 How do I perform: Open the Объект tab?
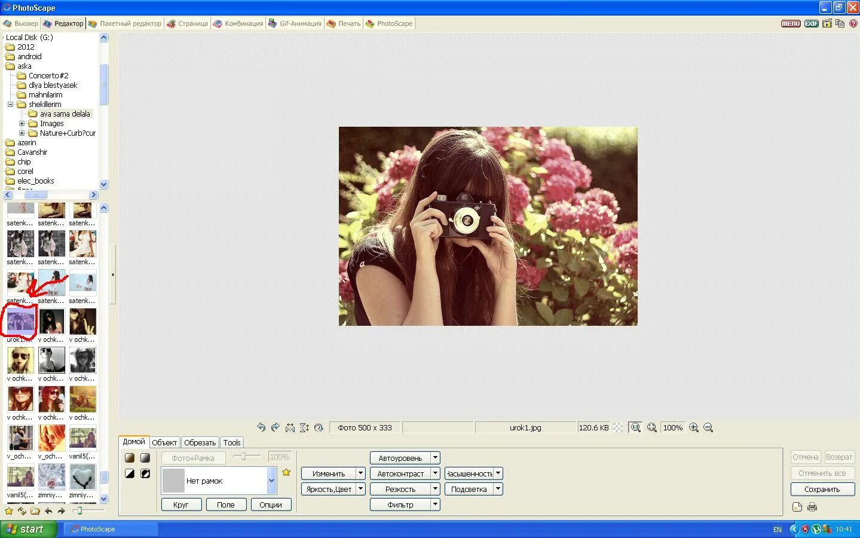(x=164, y=442)
